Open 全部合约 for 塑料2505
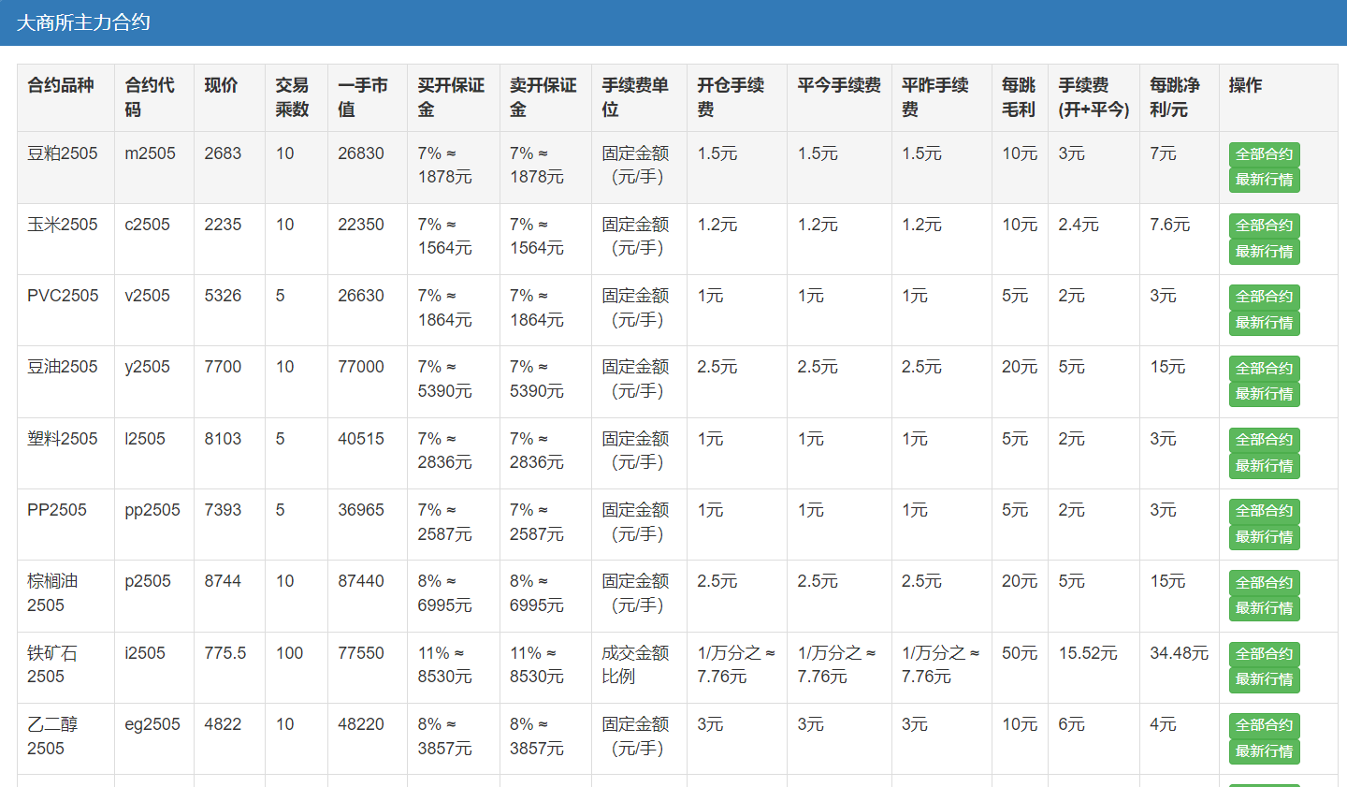1347x787 pixels. 1264,440
